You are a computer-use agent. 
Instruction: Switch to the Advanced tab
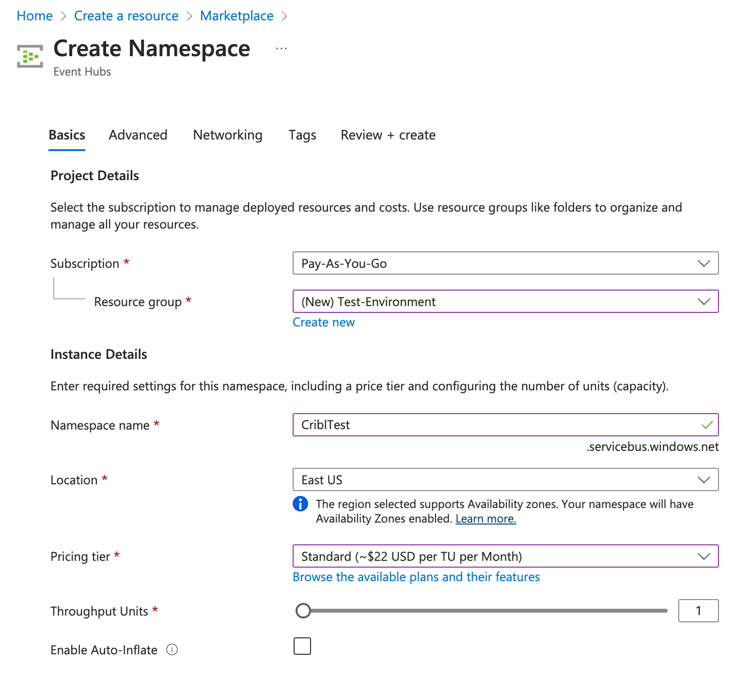138,135
